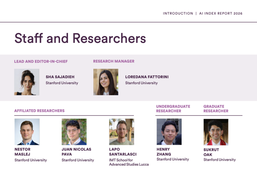Click the name "LOREDANA FATTORINI"
The height and width of the screenshot is (174, 257).
coord(147,77)
